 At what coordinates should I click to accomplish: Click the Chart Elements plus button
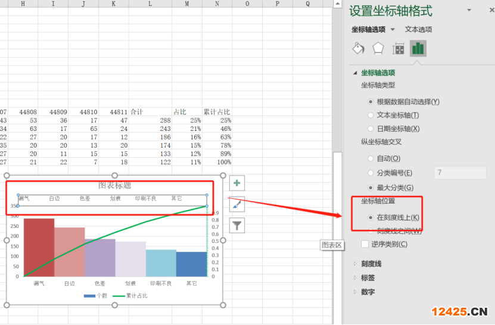(x=237, y=183)
